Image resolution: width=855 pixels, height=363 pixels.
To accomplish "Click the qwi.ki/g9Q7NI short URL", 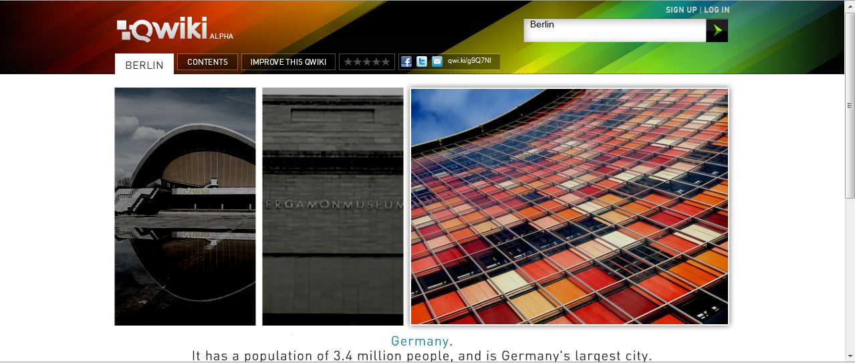I will pyautogui.click(x=469, y=62).
